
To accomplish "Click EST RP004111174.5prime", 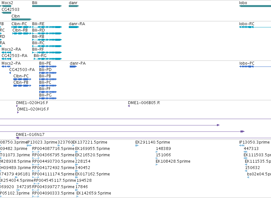I will pos(36,177).
